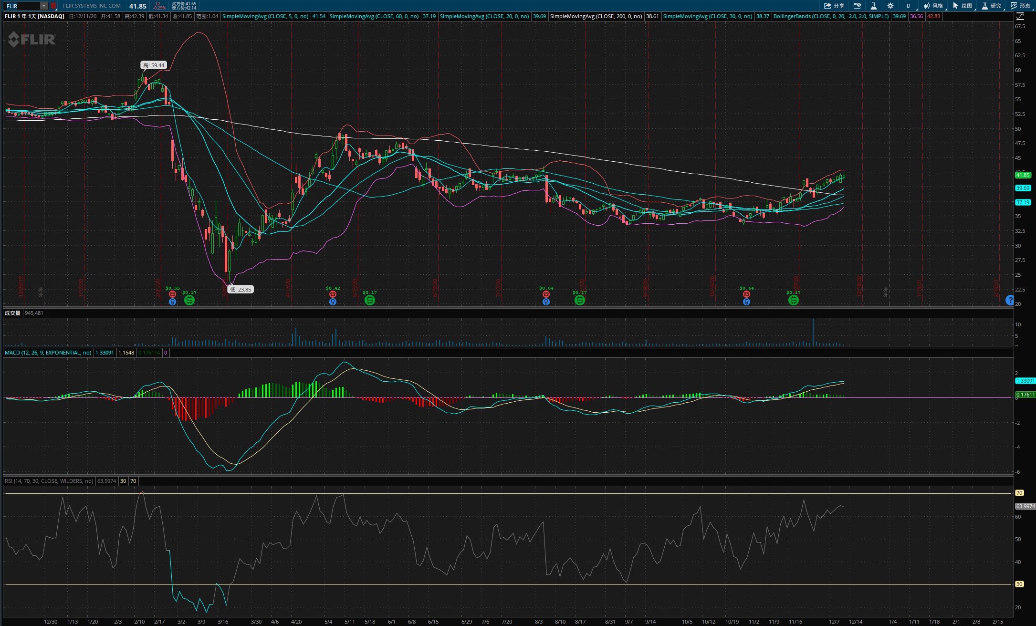This screenshot has width=1036, height=626.
Task: Click the 63.9974 RSI axis tag
Action: pos(1025,506)
